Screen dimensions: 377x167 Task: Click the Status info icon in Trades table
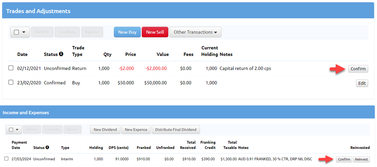click(x=61, y=54)
